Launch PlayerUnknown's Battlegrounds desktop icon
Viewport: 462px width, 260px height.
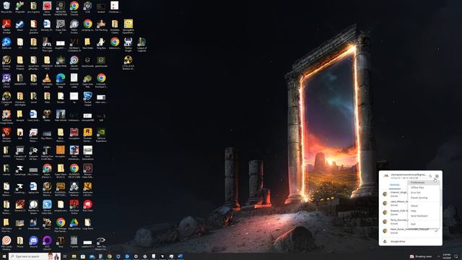tap(61, 188)
